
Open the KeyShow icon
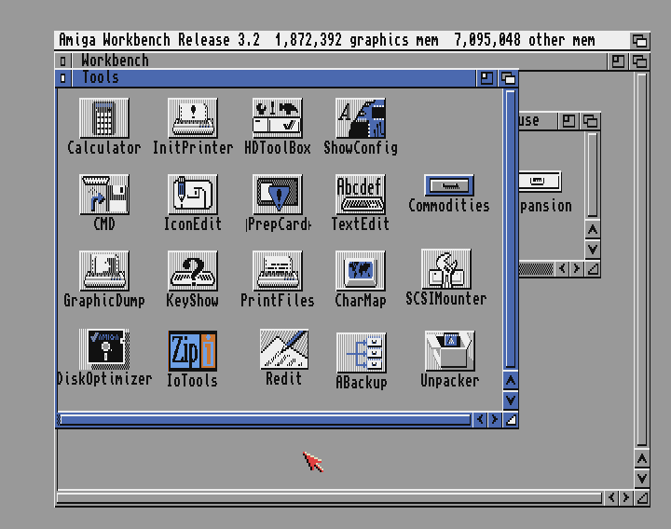(x=193, y=271)
